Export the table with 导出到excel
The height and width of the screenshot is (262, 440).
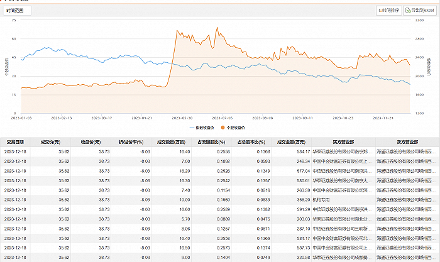coord(421,10)
